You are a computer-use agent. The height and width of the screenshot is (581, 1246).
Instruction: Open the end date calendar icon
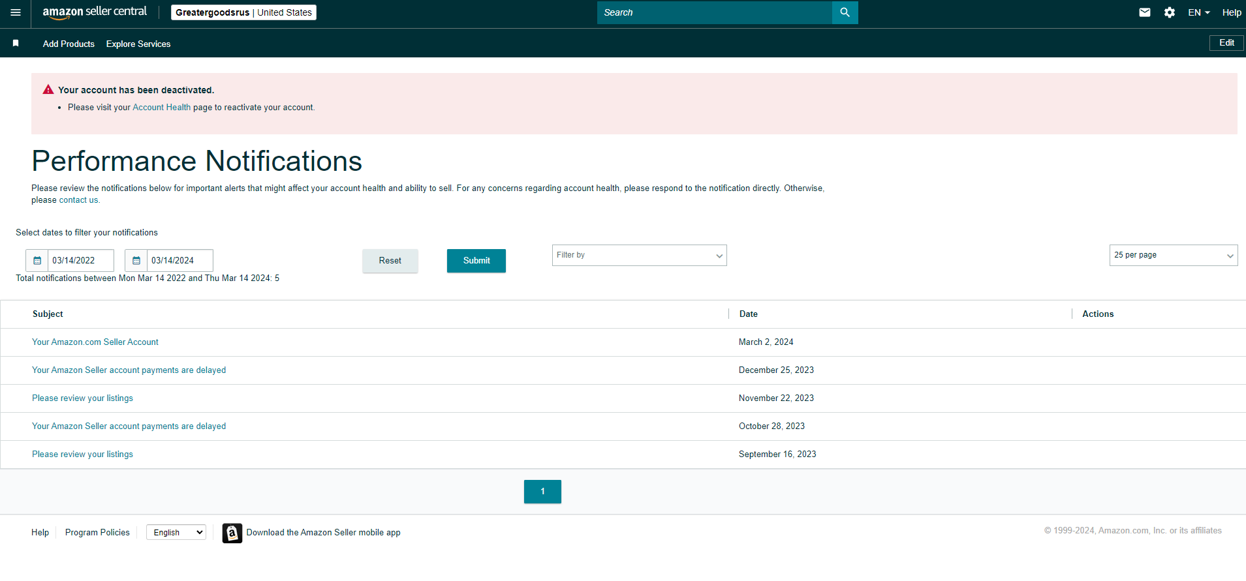[x=136, y=260]
